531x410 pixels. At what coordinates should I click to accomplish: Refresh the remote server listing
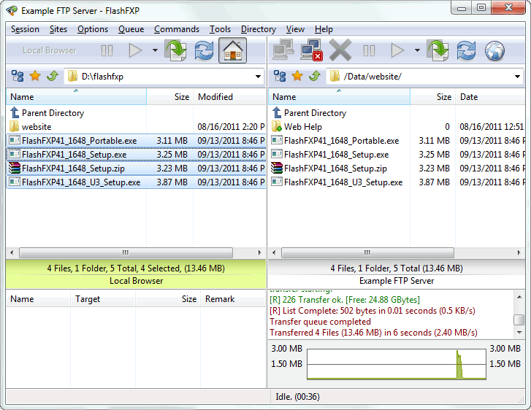466,50
